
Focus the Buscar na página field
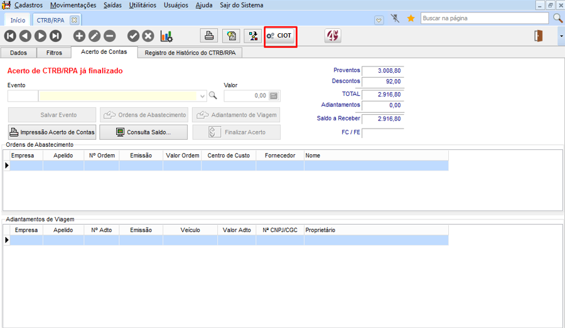[485, 18]
